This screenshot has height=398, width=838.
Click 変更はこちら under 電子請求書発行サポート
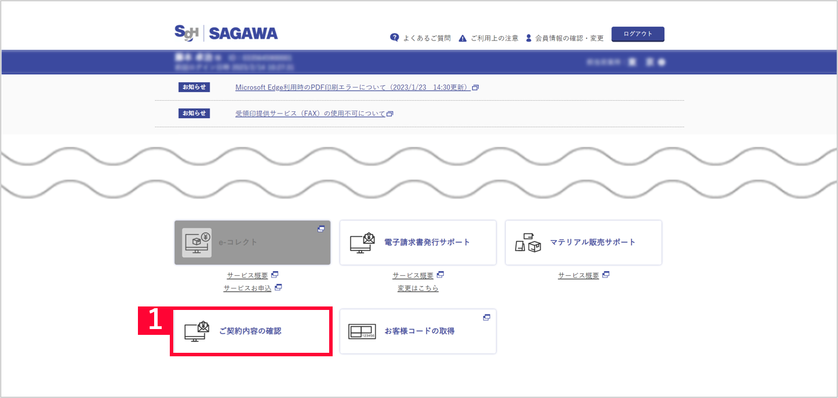tap(418, 288)
